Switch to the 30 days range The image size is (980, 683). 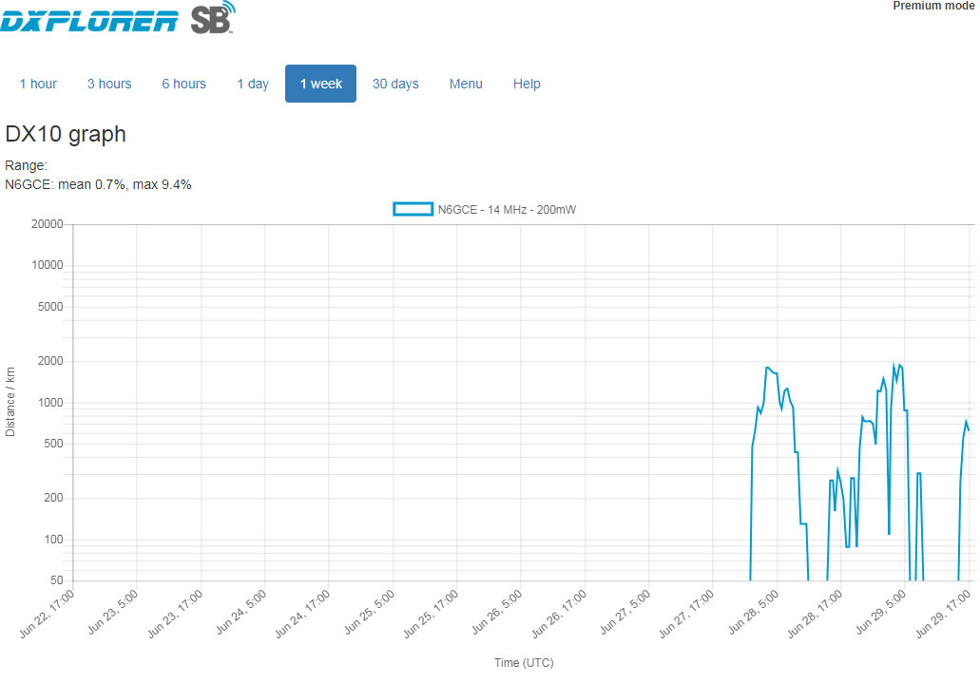395,84
